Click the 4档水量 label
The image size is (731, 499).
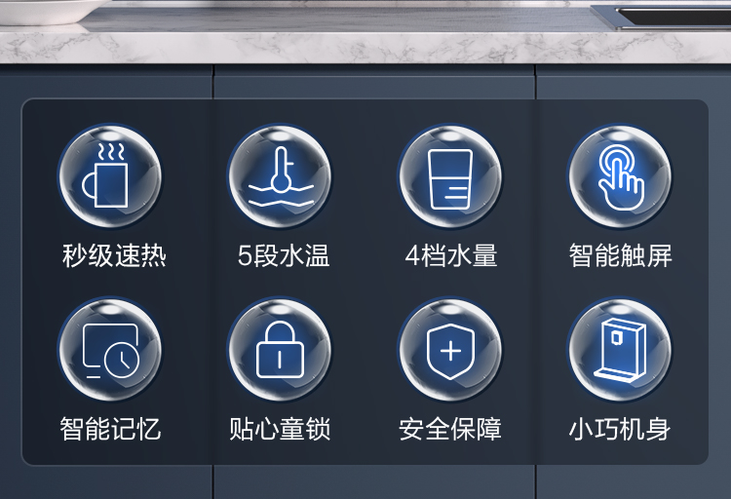[451, 255]
